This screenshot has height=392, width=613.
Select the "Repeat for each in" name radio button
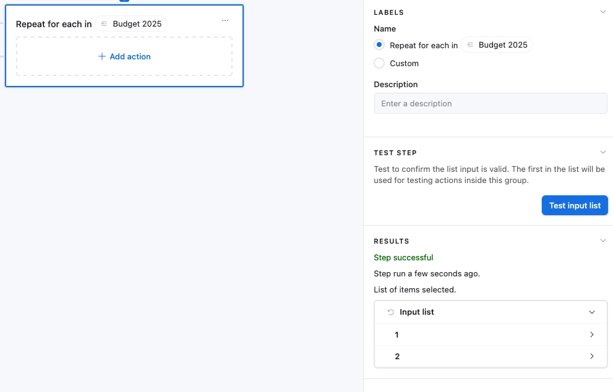(379, 45)
